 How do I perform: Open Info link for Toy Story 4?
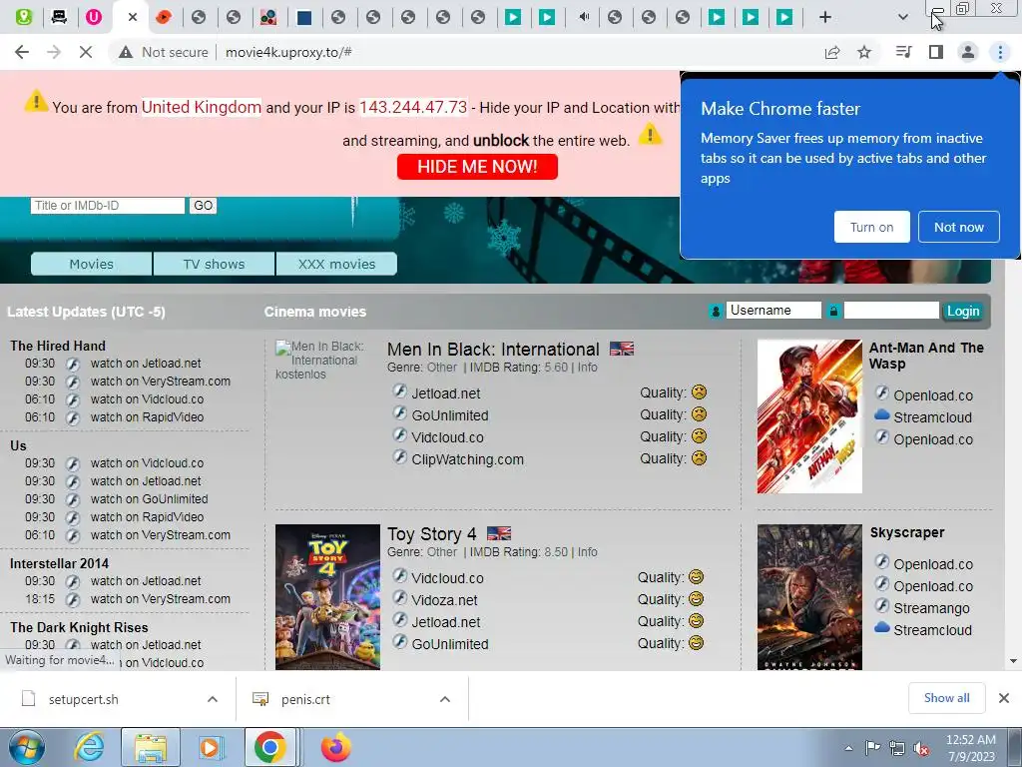[587, 551]
